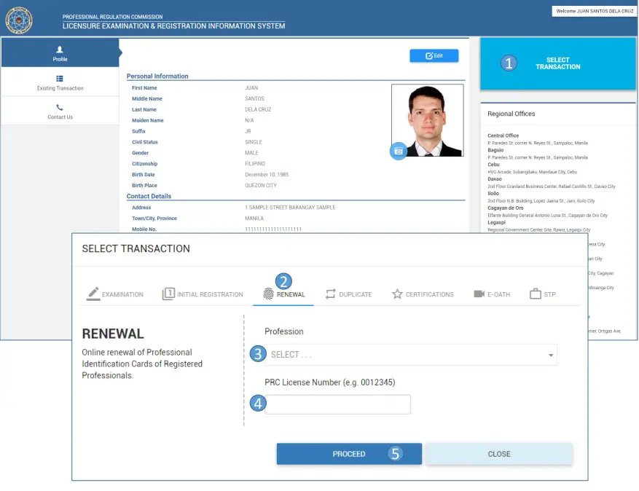639x491 pixels.
Task: Click the STP briefcase icon
Action: point(535,294)
